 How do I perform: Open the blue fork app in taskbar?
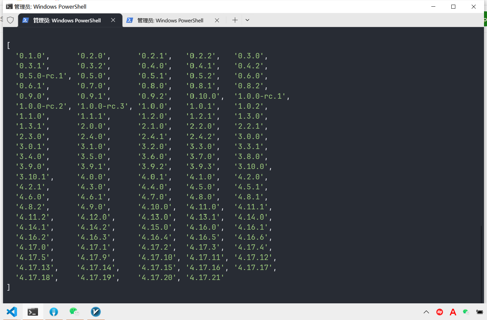click(x=54, y=312)
